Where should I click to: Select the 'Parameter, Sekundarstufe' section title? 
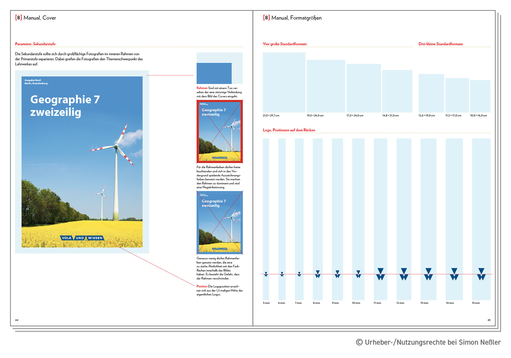[35, 44]
